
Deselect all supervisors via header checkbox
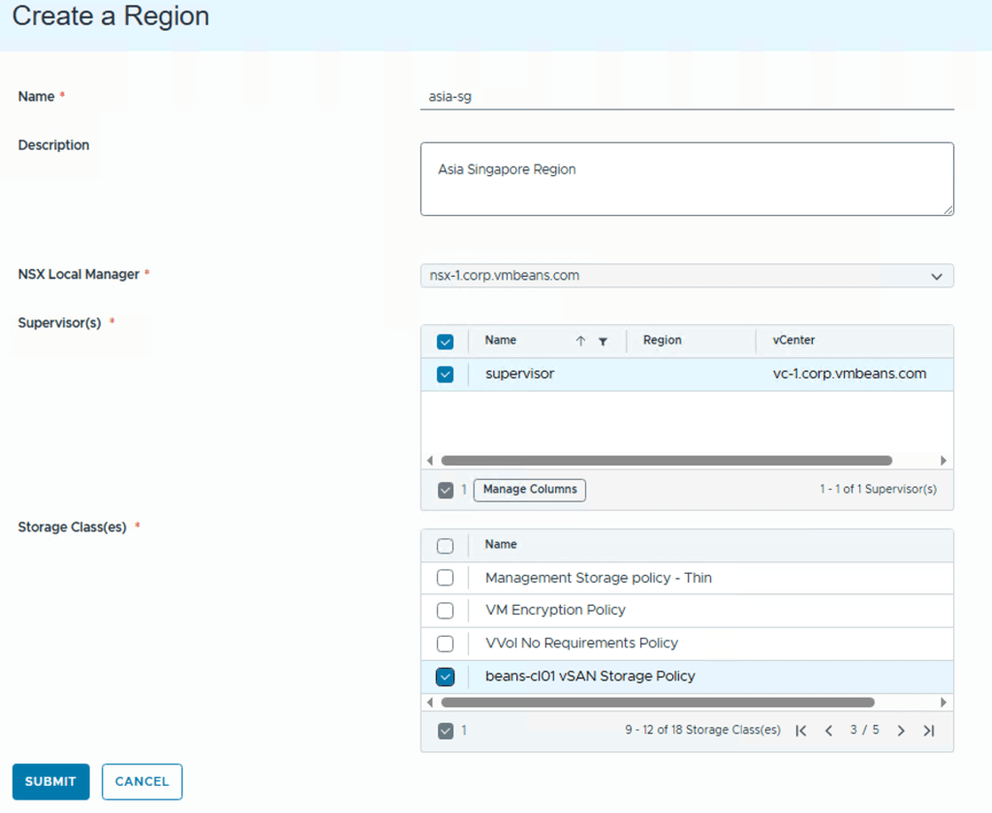coord(445,342)
